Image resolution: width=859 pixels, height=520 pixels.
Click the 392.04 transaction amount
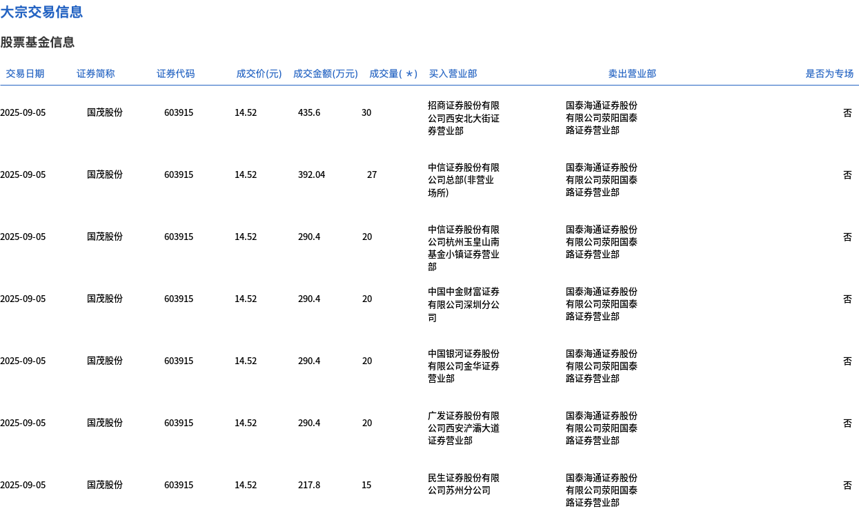click(311, 174)
